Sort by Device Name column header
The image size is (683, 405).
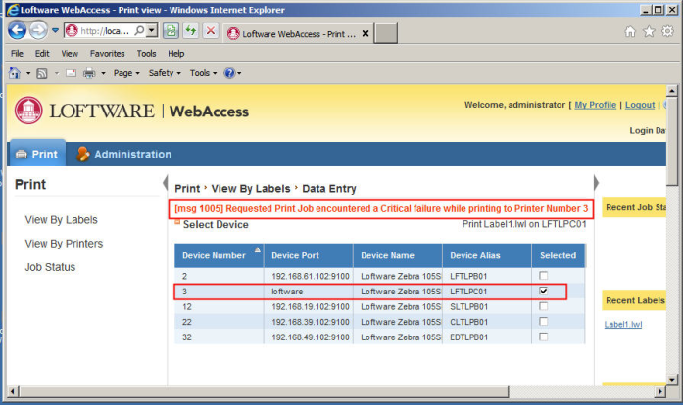pyautogui.click(x=398, y=255)
